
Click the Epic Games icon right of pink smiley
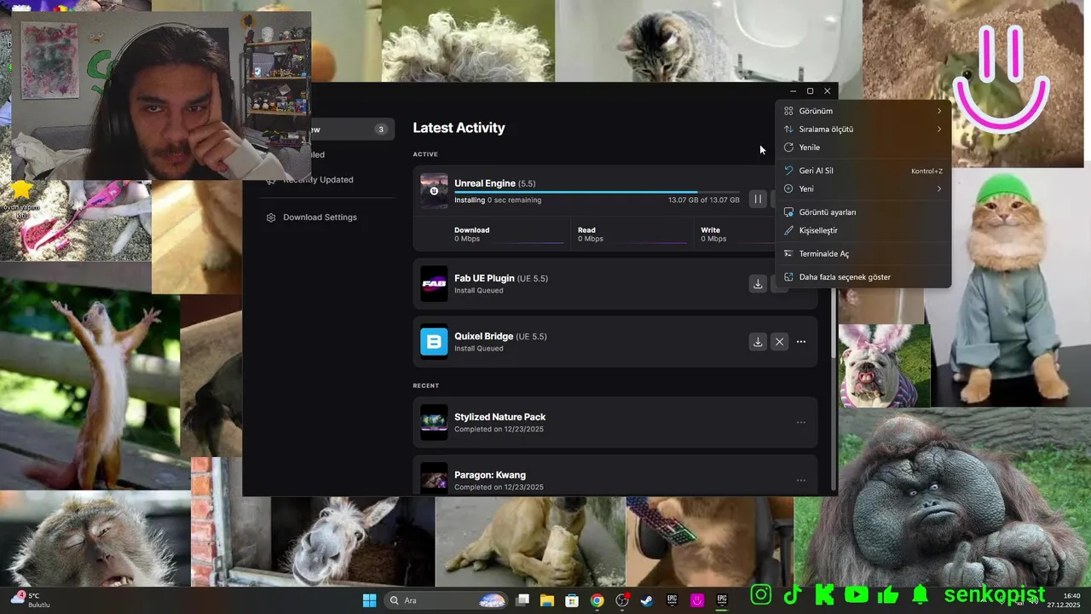pyautogui.click(x=722, y=600)
